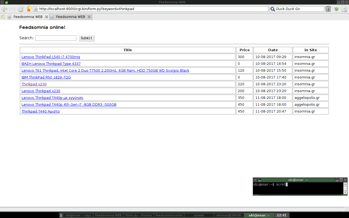This screenshot has width=349, height=218.
Task: Click the Title column header
Action: pos(128,50)
